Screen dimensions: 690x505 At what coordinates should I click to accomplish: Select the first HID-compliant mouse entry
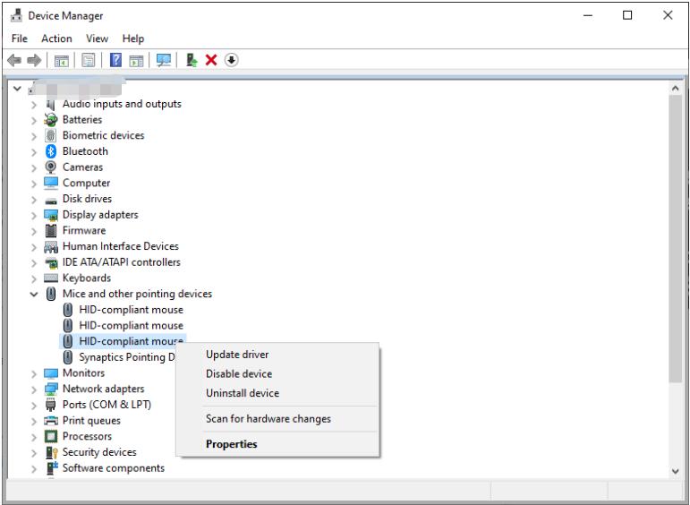click(131, 310)
